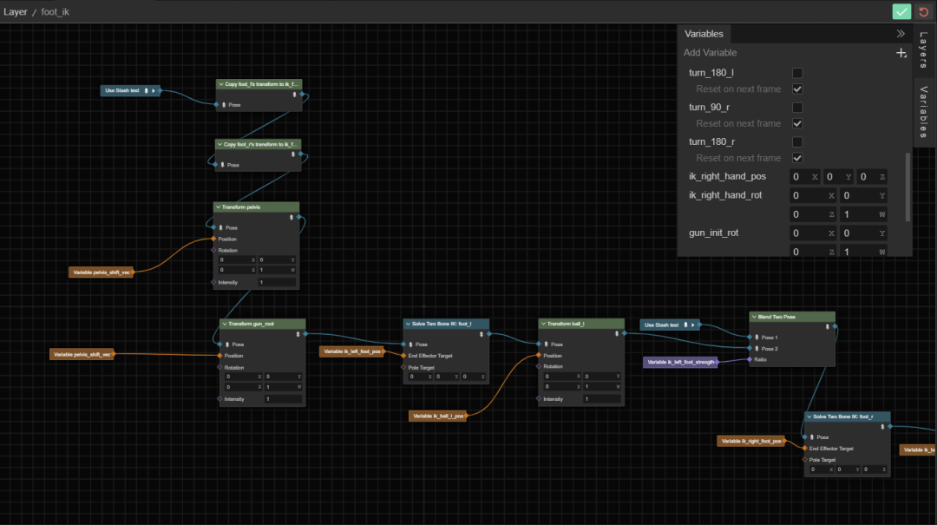937x525 pixels.
Task: Select the vertical Variables side tab
Action: click(924, 111)
